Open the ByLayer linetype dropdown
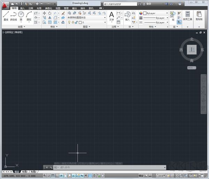209x179 pixels. (x=156, y=22)
